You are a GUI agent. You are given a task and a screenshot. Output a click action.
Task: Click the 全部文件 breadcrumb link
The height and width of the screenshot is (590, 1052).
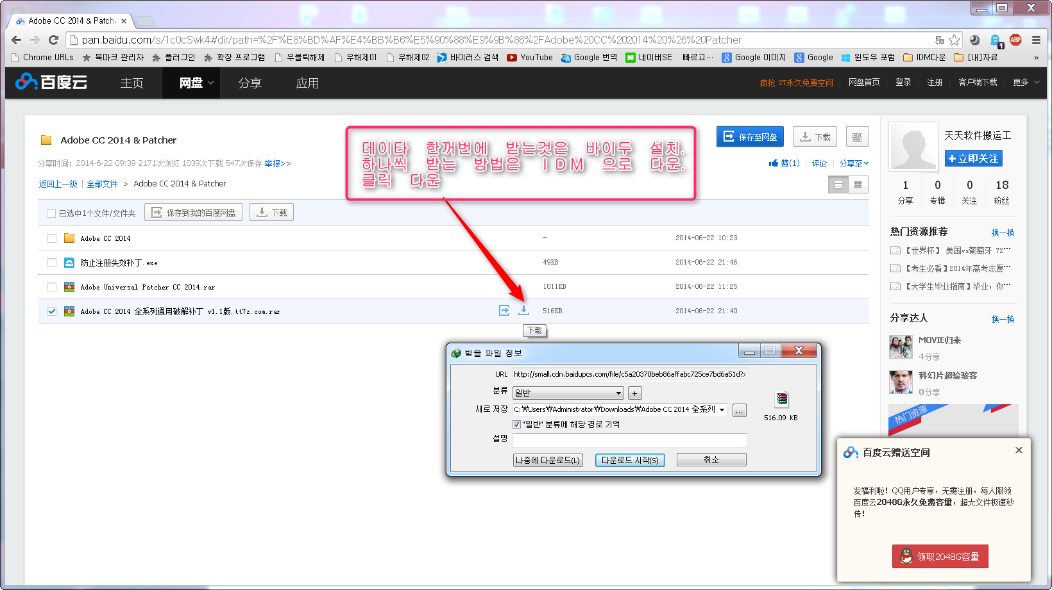(x=102, y=184)
